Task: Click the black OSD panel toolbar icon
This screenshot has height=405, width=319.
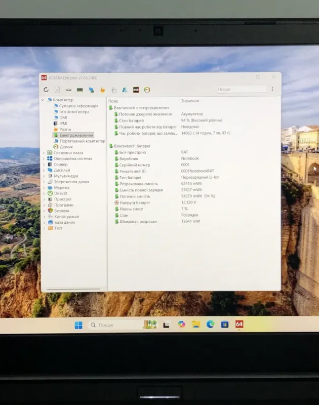Action: pyautogui.click(x=136, y=90)
